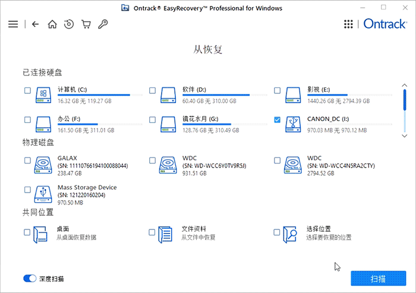416x293 pixels.
Task: Maximize the EasyRecovery window
Action: 383,8
